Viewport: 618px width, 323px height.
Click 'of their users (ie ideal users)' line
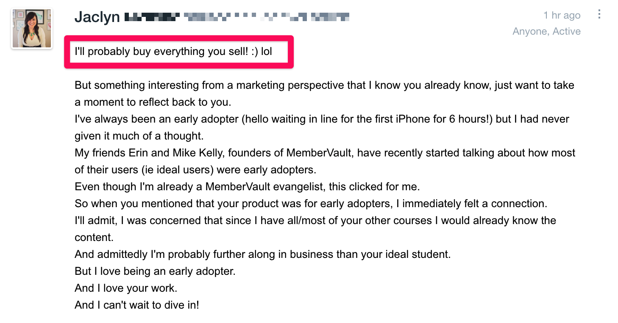[195, 170]
